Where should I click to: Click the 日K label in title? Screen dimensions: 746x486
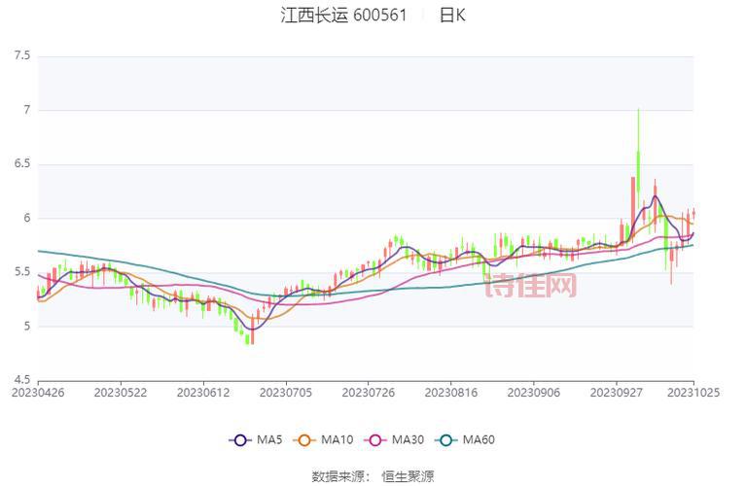pos(452,16)
